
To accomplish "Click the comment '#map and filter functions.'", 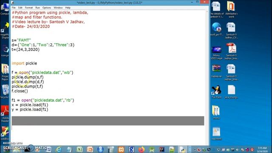I will coord(37,17).
